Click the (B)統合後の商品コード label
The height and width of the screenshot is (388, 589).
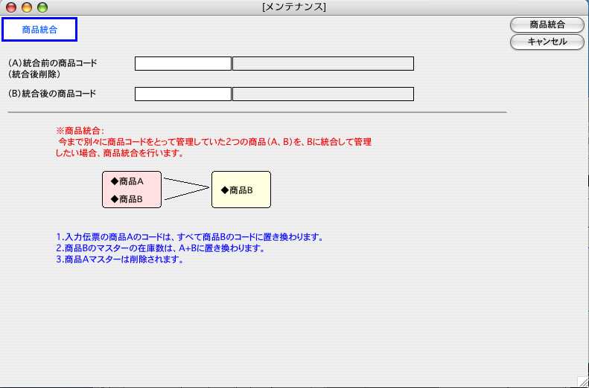coord(53,94)
